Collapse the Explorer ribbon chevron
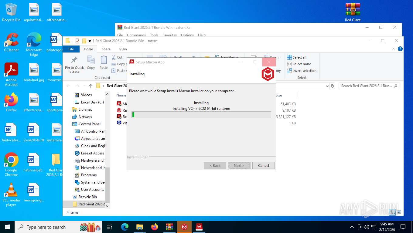Screen dimensions: 413x233 click(x=394, y=49)
